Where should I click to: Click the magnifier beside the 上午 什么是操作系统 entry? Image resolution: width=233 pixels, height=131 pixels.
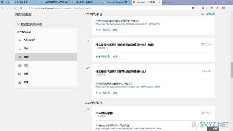[87, 68]
